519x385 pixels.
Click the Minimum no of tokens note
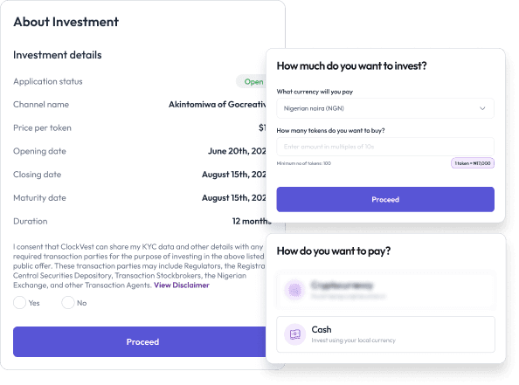(303, 163)
